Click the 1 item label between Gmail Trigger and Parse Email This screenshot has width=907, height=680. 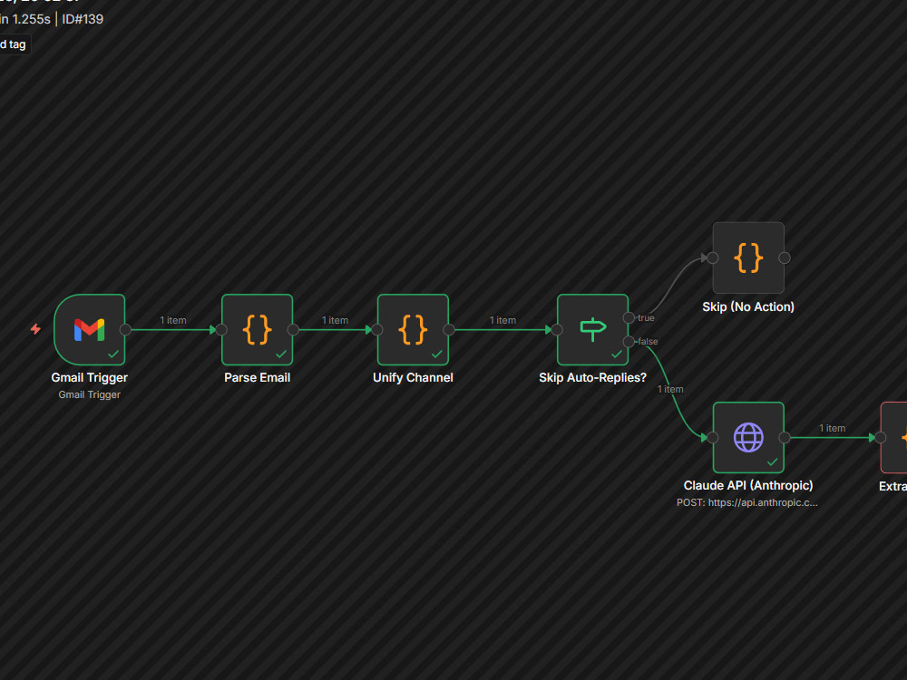coord(173,320)
